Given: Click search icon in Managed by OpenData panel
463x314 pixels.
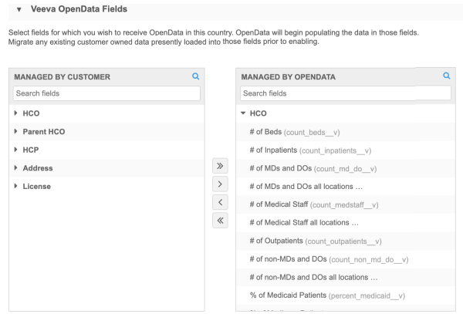Looking at the screenshot, I should click(x=447, y=76).
